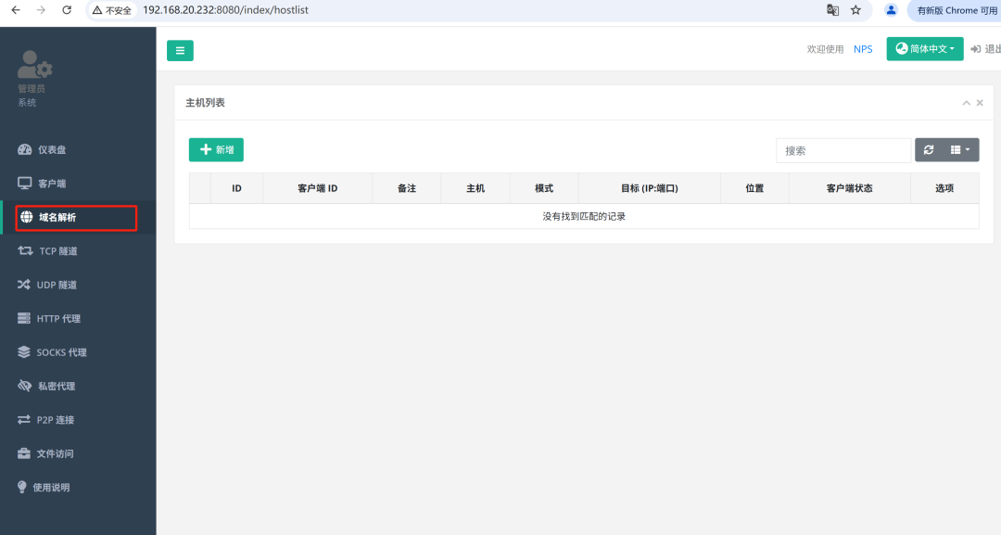This screenshot has width=1001, height=535.
Task: Click the 新增 add host button
Action: [x=216, y=150]
